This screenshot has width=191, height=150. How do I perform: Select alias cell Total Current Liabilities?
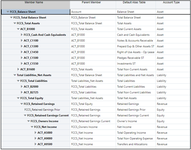tap(136, 87)
